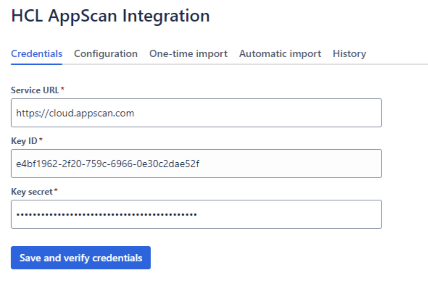Open the Configuration tab

[105, 54]
